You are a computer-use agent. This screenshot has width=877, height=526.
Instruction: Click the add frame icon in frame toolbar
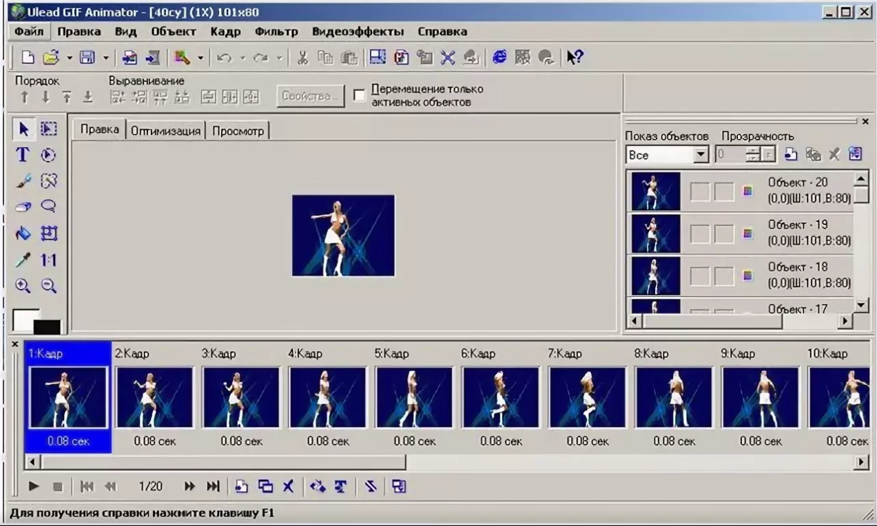point(242,487)
